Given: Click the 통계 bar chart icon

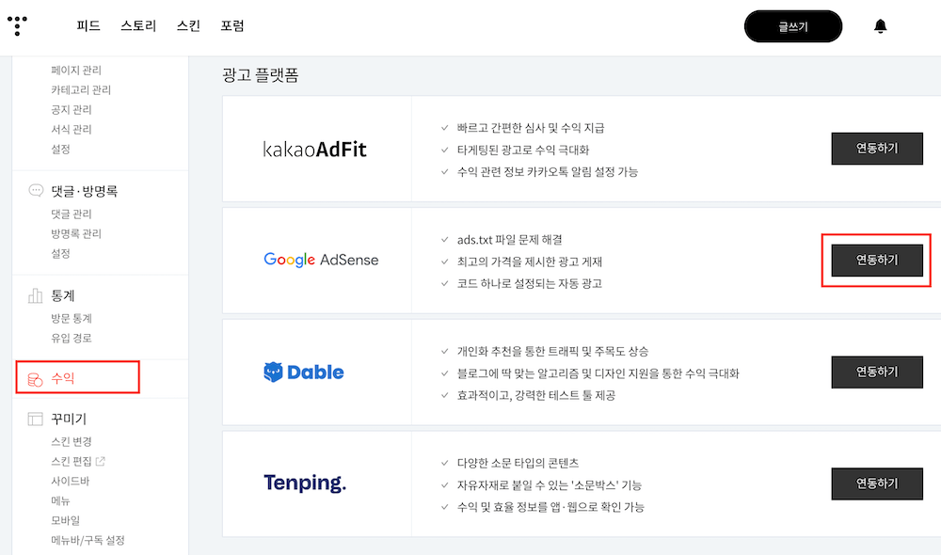Looking at the screenshot, I should 36,295.
